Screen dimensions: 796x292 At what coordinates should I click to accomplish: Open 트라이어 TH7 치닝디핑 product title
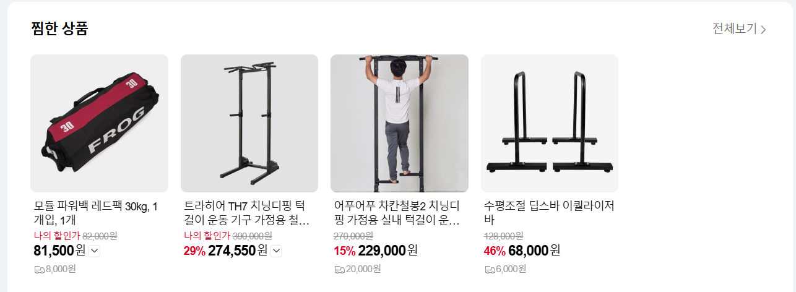coord(246,213)
